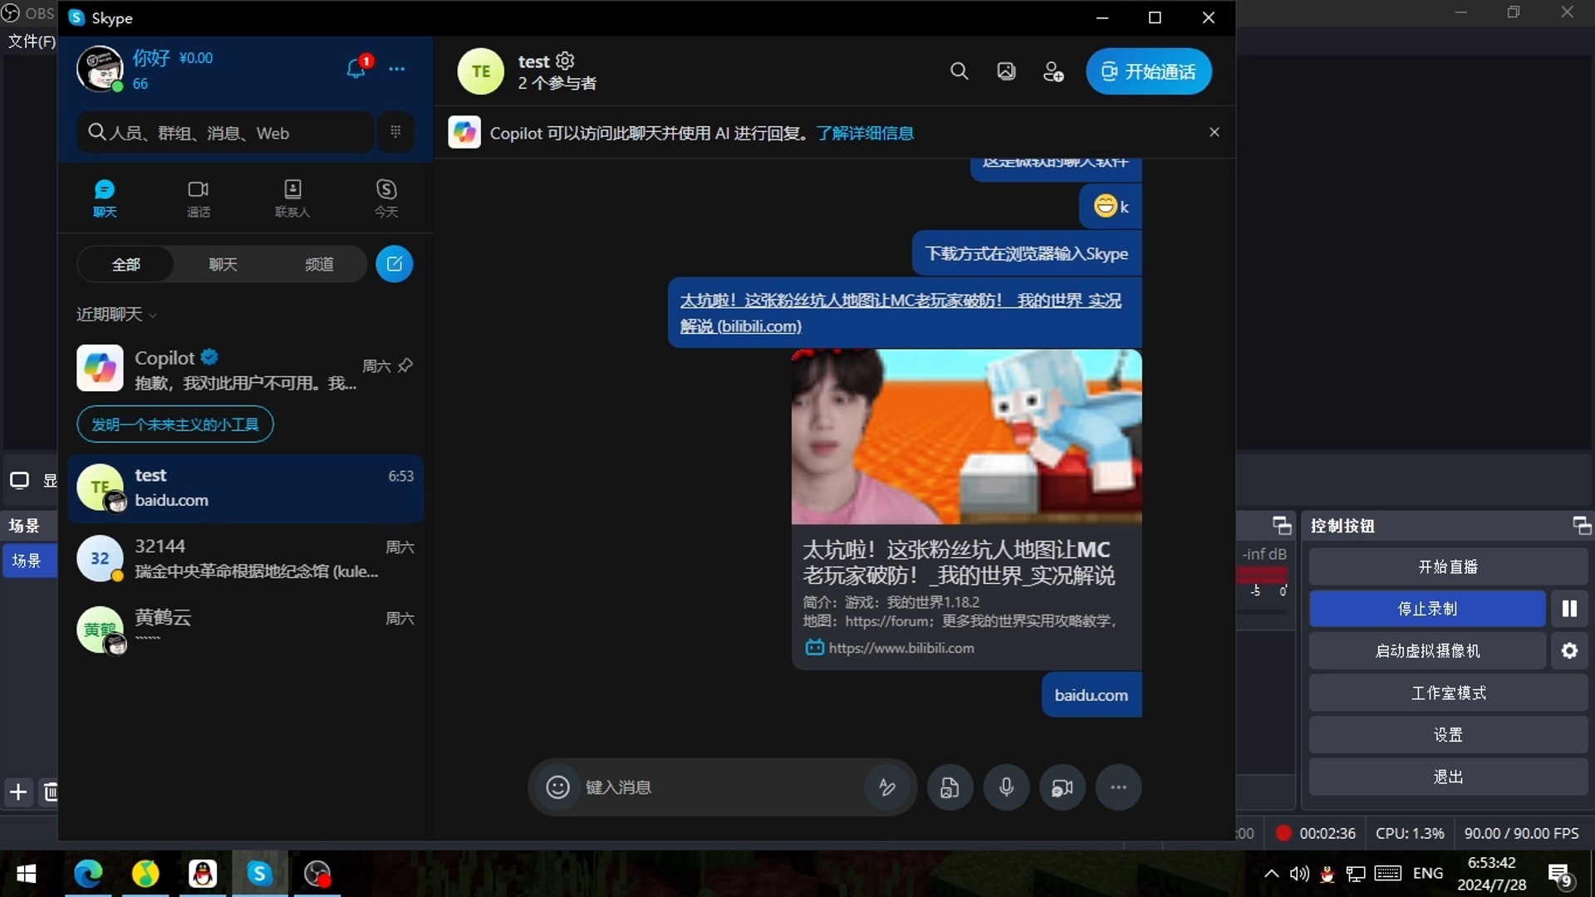This screenshot has height=897, width=1595.
Task: Click the OBS 停止录制 stop recording button
Action: point(1427,609)
